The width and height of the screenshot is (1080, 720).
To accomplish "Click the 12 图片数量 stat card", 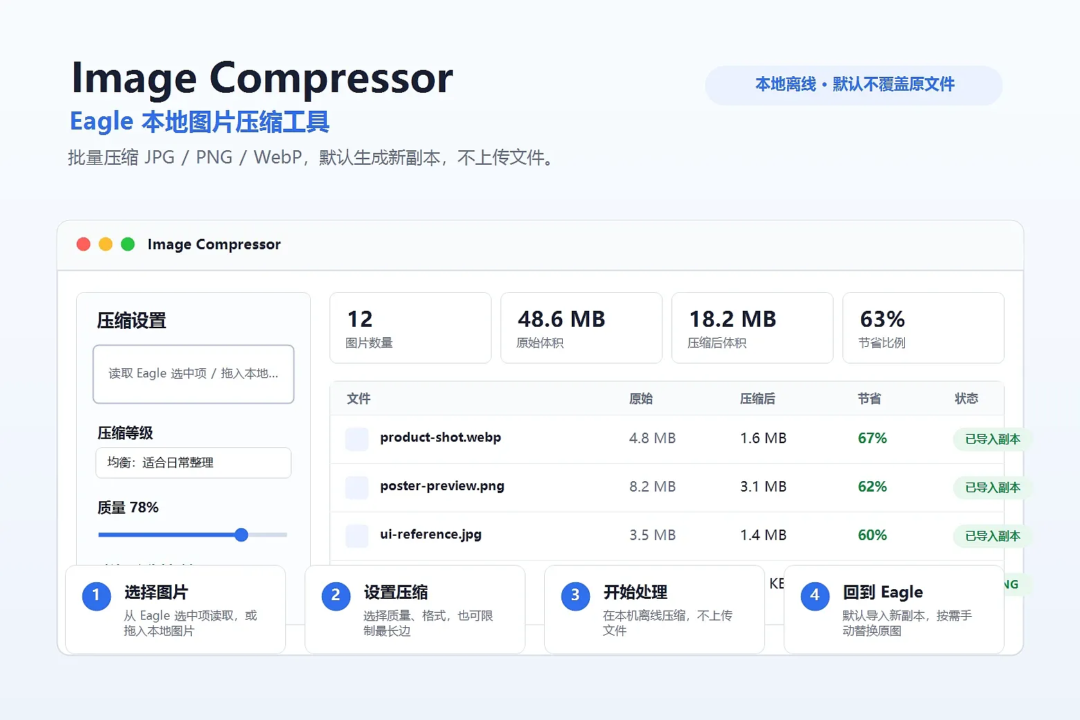I will click(x=411, y=327).
